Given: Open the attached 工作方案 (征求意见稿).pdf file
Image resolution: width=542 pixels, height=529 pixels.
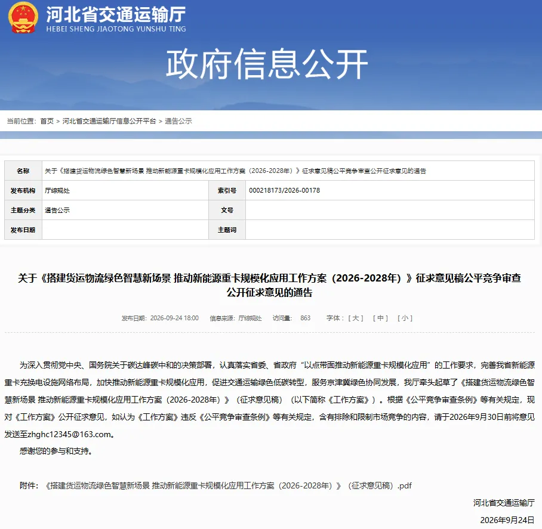Looking at the screenshot, I should pos(229,486).
